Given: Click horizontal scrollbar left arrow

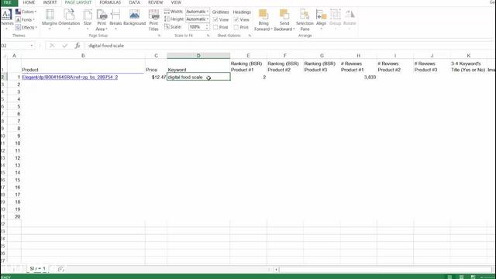Looking at the screenshot, I should (x=276, y=270).
